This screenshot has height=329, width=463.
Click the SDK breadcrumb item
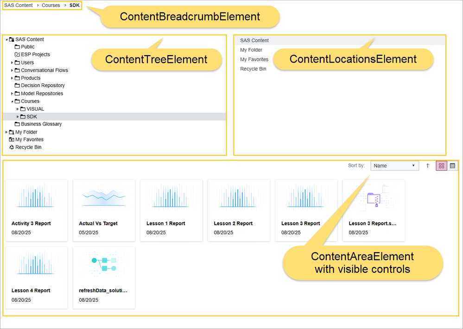pyautogui.click(x=75, y=5)
